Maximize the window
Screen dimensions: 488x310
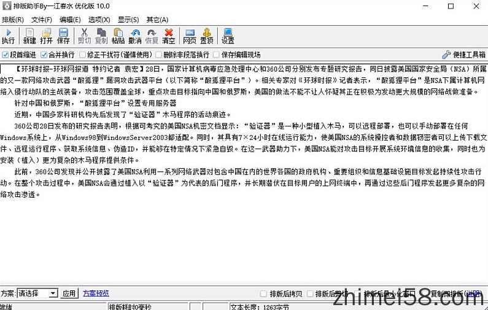coord(451,6)
